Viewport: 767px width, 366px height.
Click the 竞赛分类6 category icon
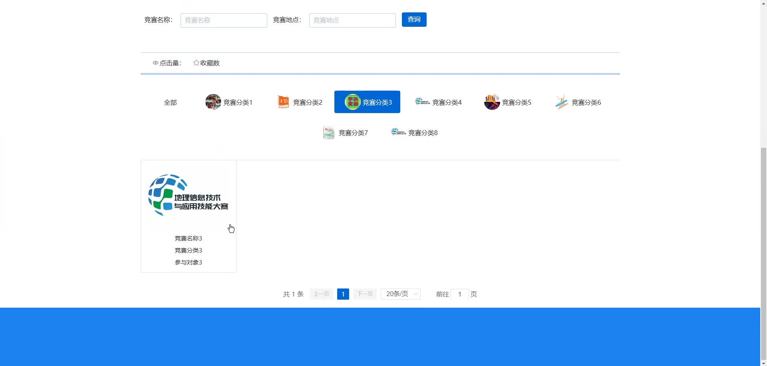pos(562,102)
